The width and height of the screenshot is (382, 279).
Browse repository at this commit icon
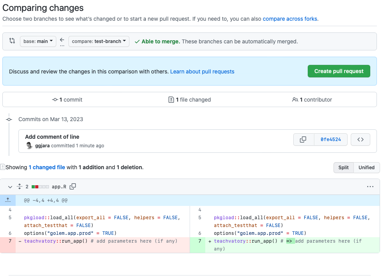click(360, 139)
